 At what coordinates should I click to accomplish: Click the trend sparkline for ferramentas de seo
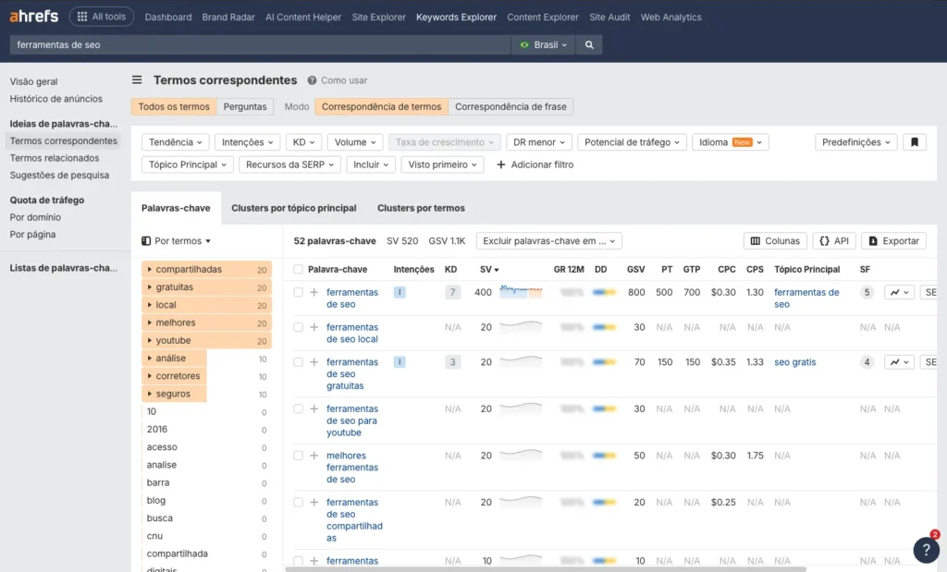[x=521, y=292]
